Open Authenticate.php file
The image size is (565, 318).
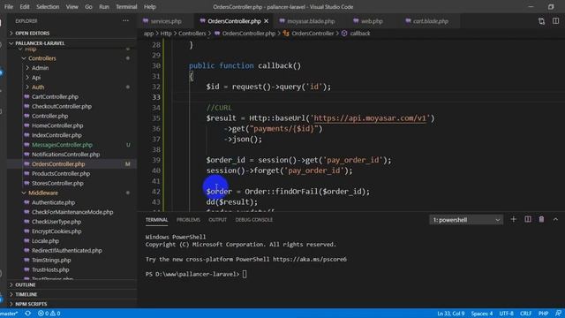tap(53, 202)
